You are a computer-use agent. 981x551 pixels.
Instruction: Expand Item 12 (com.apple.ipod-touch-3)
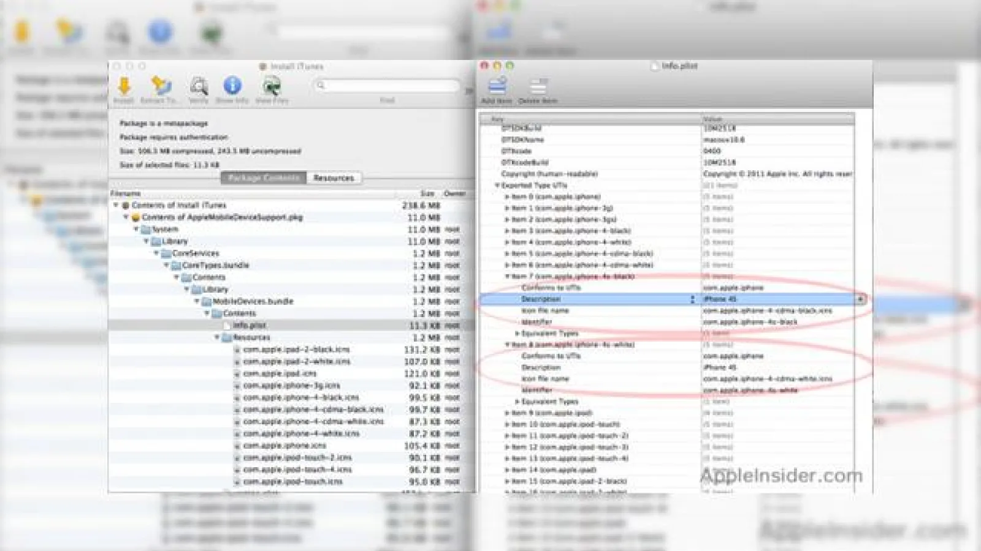coord(507,448)
